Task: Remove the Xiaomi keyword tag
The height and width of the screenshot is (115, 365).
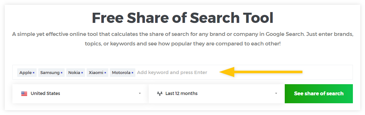Action: 105,73
